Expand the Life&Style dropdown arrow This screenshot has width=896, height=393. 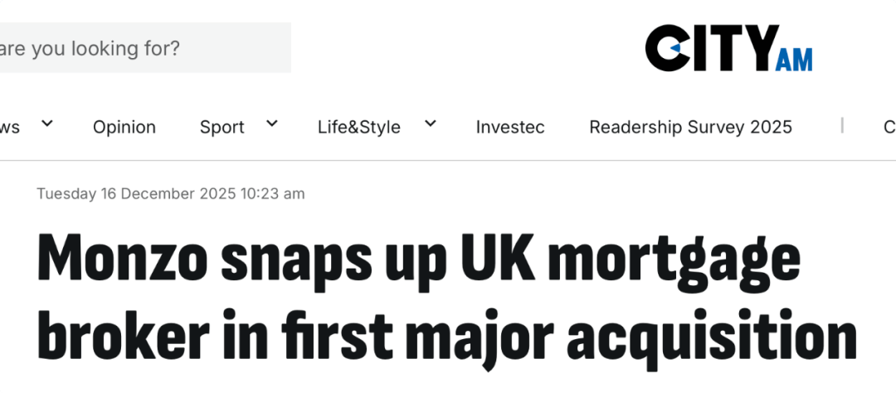point(430,124)
